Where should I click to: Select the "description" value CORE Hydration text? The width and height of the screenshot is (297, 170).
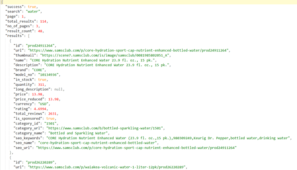pyautogui.click(x=107, y=65)
